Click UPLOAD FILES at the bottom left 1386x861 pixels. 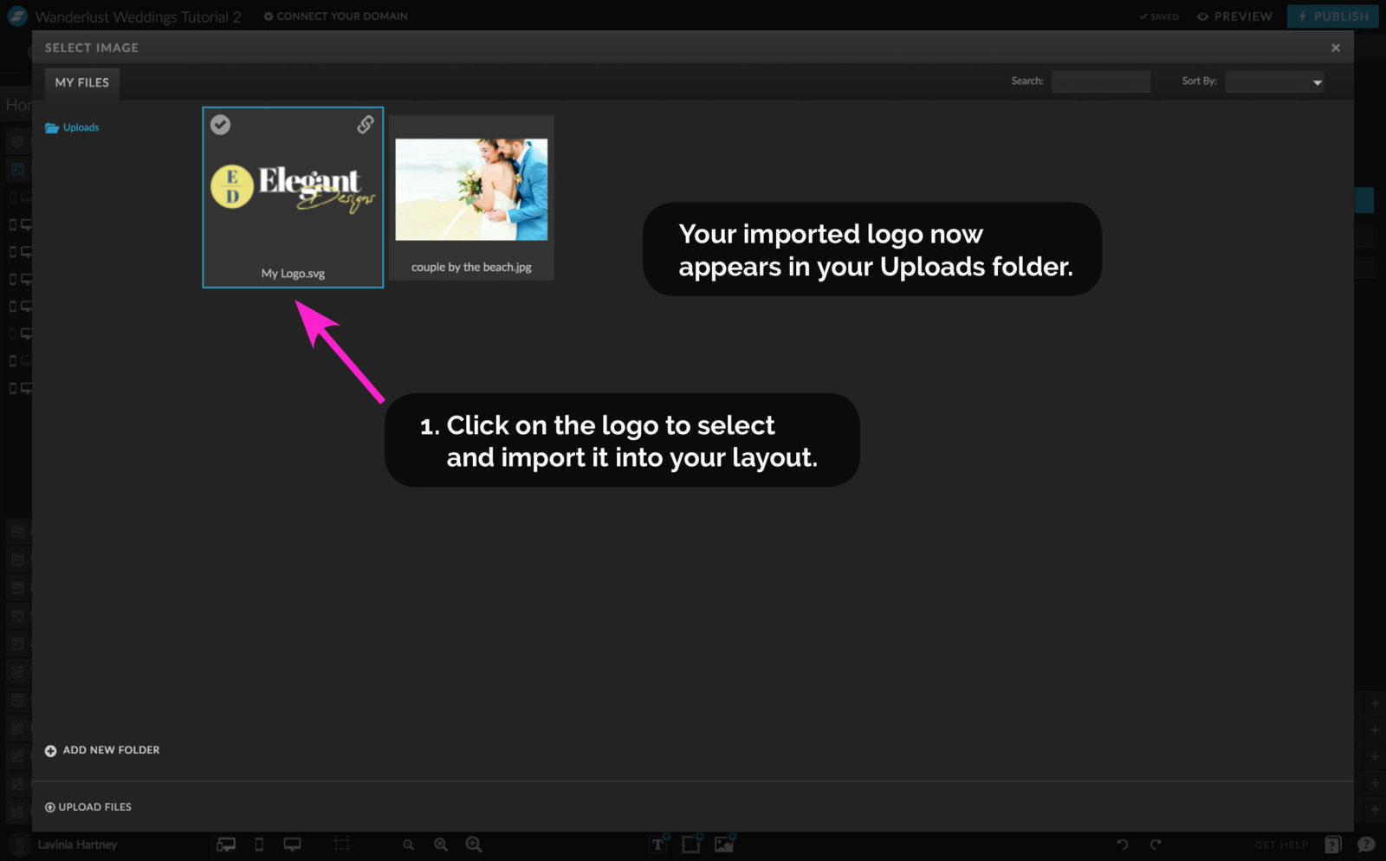[87, 806]
